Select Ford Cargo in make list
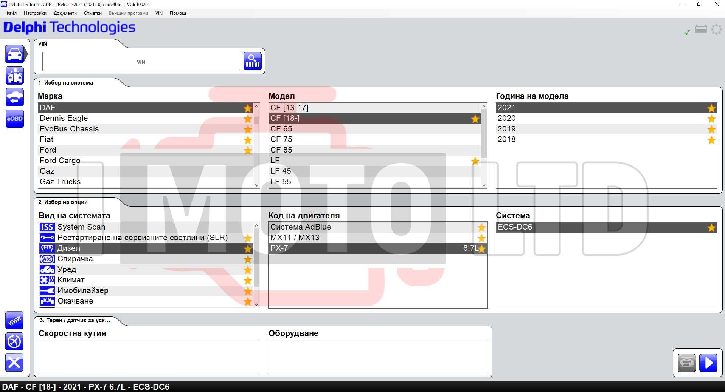 point(146,161)
